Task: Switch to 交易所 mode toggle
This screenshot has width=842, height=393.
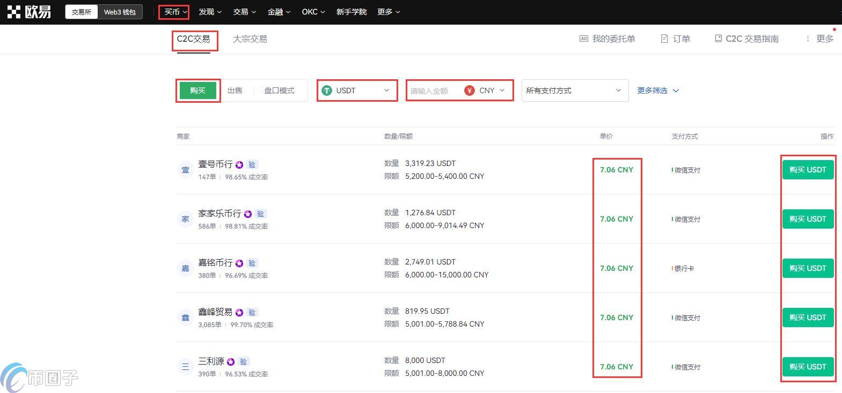Action: (82, 12)
